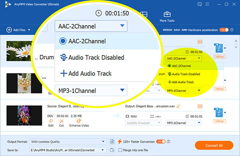Click the 00:01:01 output duration clock
240x156 pixels.
[x=187, y=116]
